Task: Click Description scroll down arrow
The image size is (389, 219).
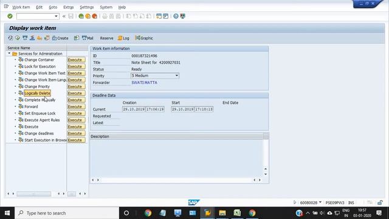Action: (266, 174)
